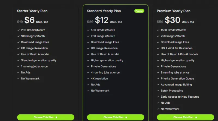218x121 pixels.
Task: Click the Starter plan Choose This Plan button
Action: [46, 117]
